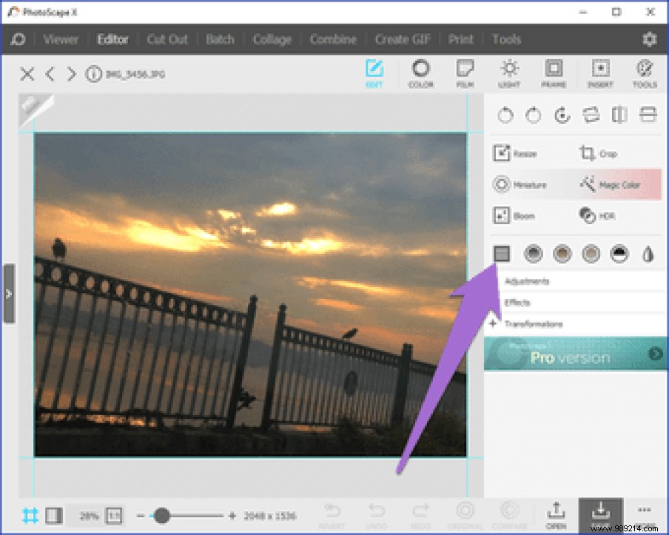Image resolution: width=669 pixels, height=535 pixels.
Task: Click the Pro version banner
Action: pos(576,353)
